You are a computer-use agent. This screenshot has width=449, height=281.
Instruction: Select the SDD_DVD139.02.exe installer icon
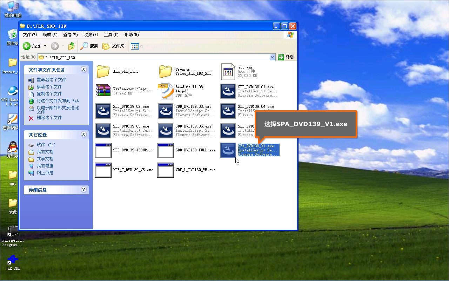(103, 111)
